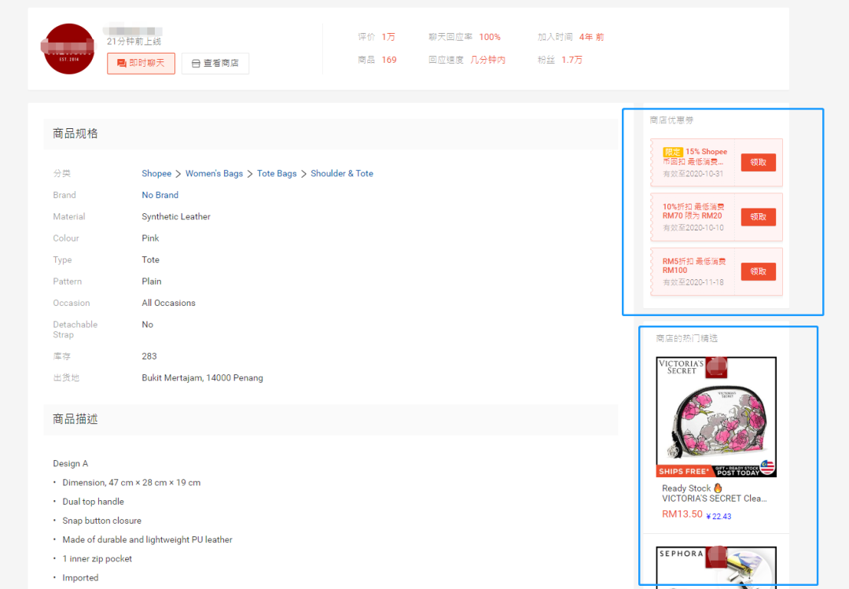Click the 粉丝 1.7万 followers count
The width and height of the screenshot is (849, 589).
560,60
